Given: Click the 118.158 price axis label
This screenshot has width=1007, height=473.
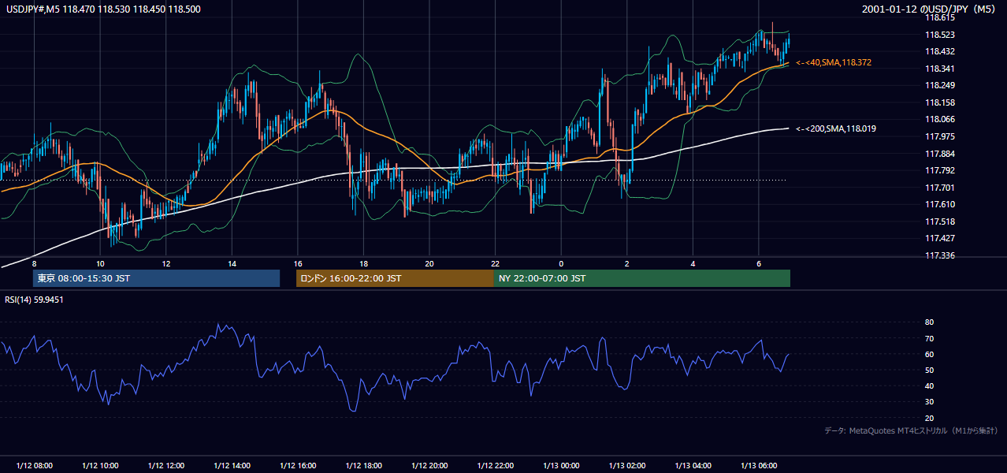Looking at the screenshot, I should click(939, 102).
